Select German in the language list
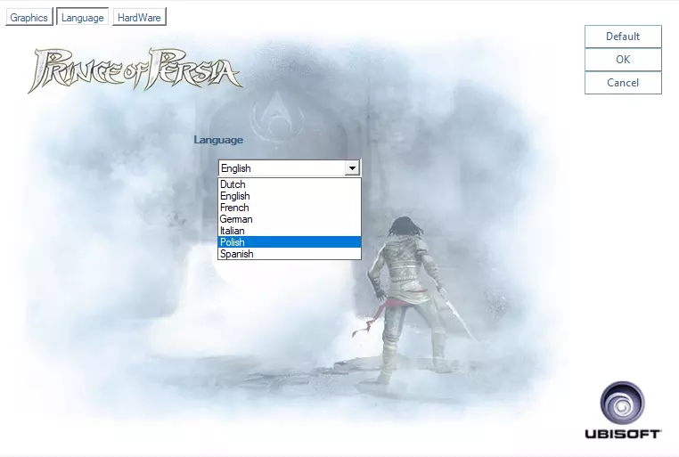This screenshot has width=679, height=457. (290, 219)
